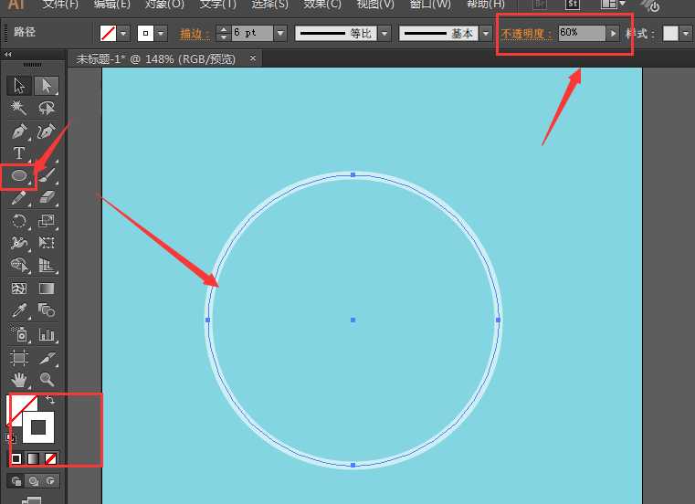
Task: Click the 样式 graphic style swatch
Action: click(x=670, y=33)
